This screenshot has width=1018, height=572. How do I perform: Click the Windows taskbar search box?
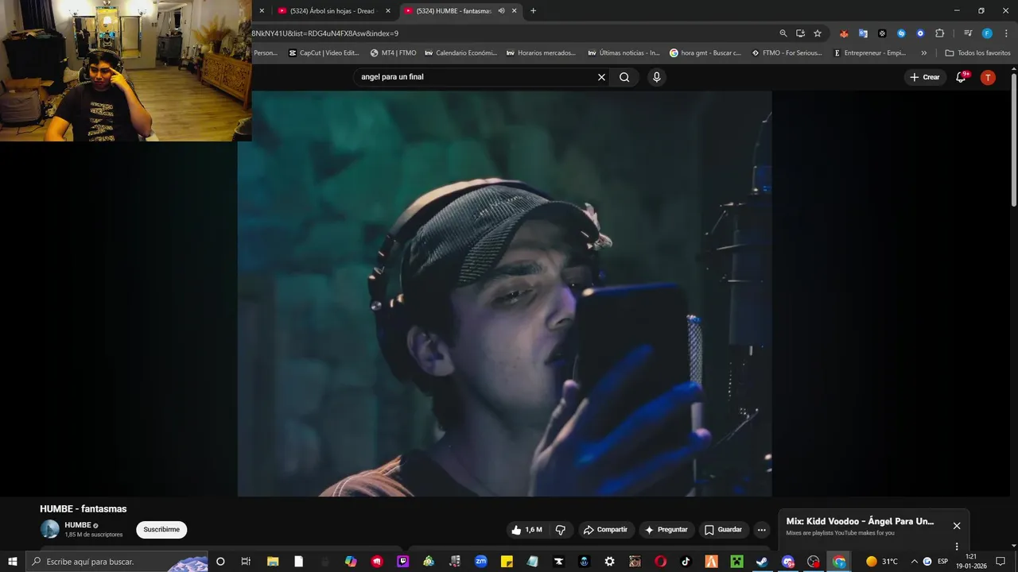pyautogui.click(x=117, y=562)
